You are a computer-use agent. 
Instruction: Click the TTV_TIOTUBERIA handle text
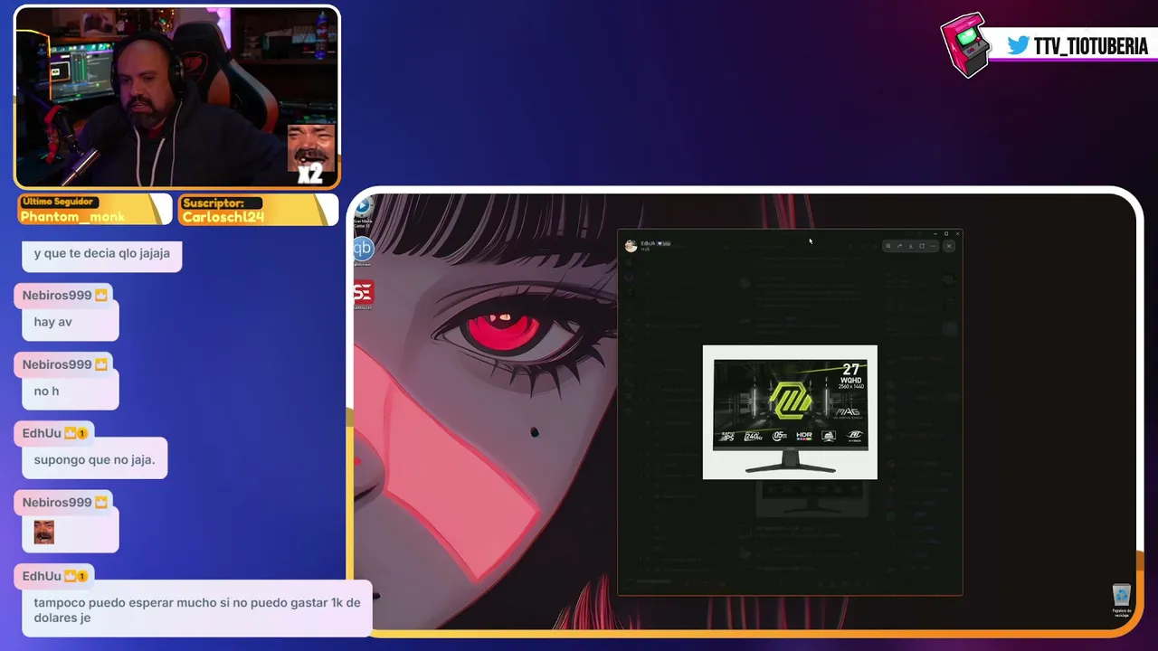click(x=1091, y=46)
